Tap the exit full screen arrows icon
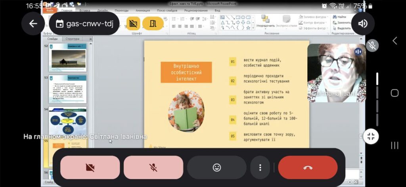 pyautogui.click(x=371, y=136)
